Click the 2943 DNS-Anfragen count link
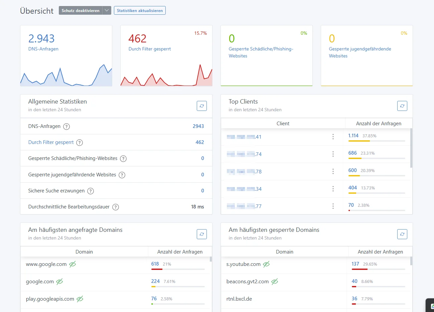The height and width of the screenshot is (312, 434). pyautogui.click(x=198, y=126)
